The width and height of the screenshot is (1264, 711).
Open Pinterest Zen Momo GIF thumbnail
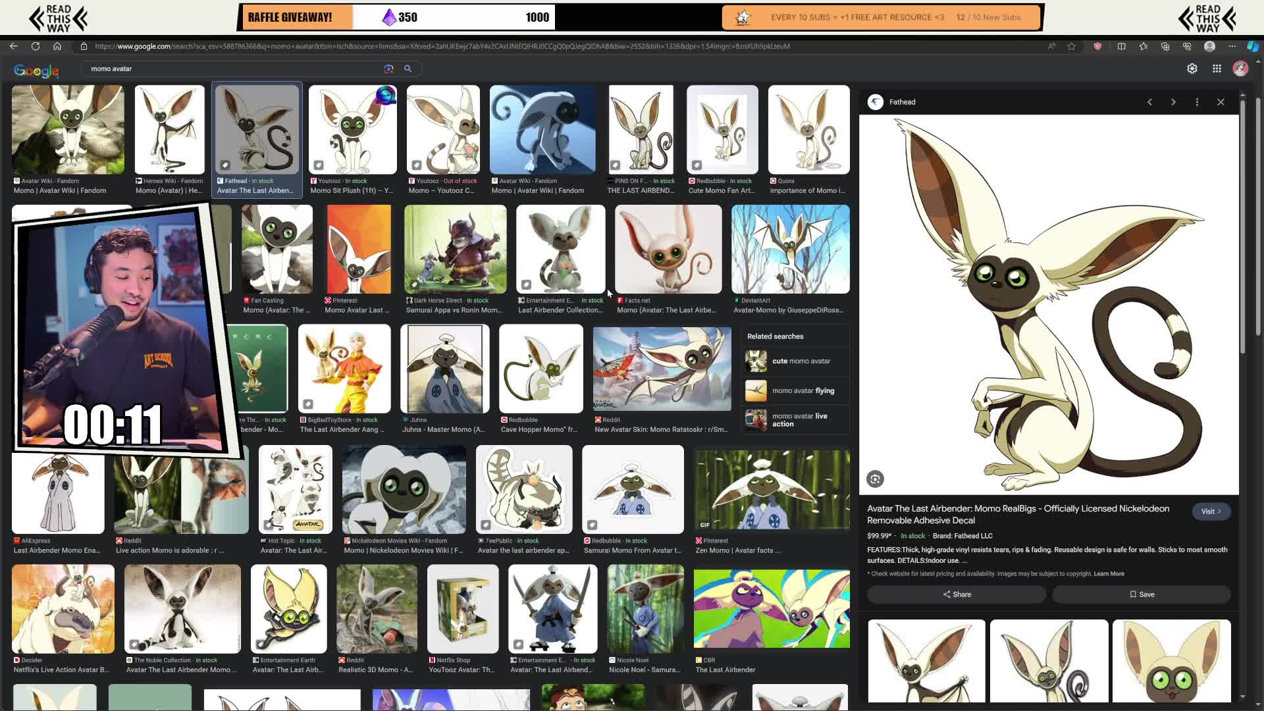click(772, 490)
